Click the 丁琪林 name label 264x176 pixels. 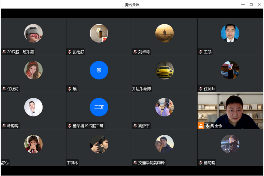point(73,163)
